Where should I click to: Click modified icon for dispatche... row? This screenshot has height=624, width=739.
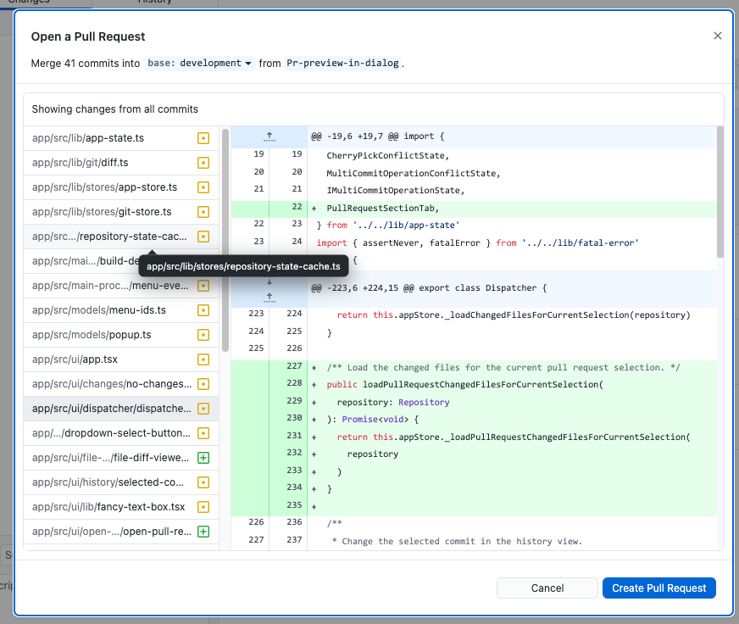[x=203, y=409]
